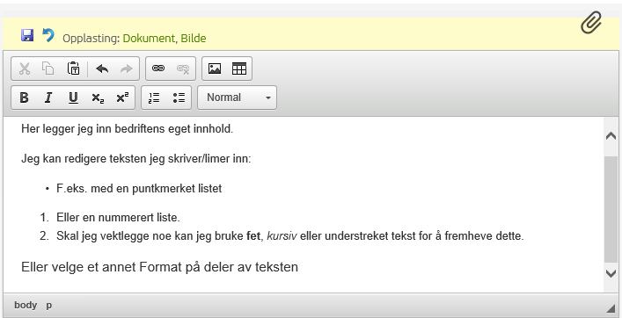
Task: Click Paste as plain text icon
Action: (73, 69)
